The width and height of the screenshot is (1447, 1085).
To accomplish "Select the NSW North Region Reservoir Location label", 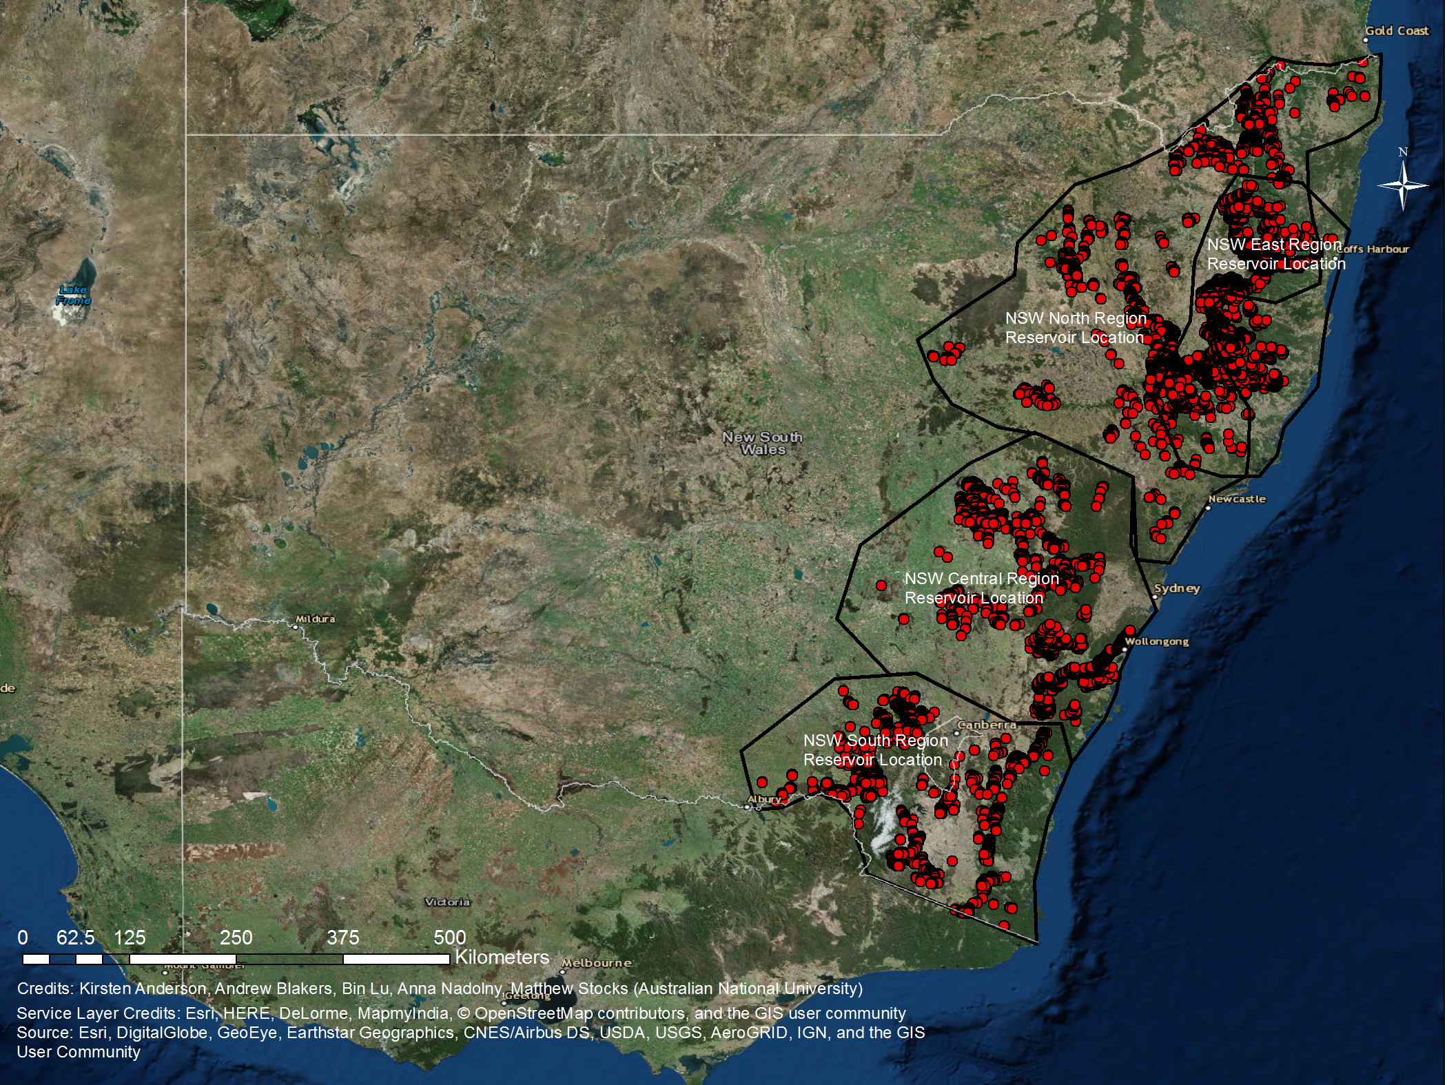I will (x=1076, y=328).
